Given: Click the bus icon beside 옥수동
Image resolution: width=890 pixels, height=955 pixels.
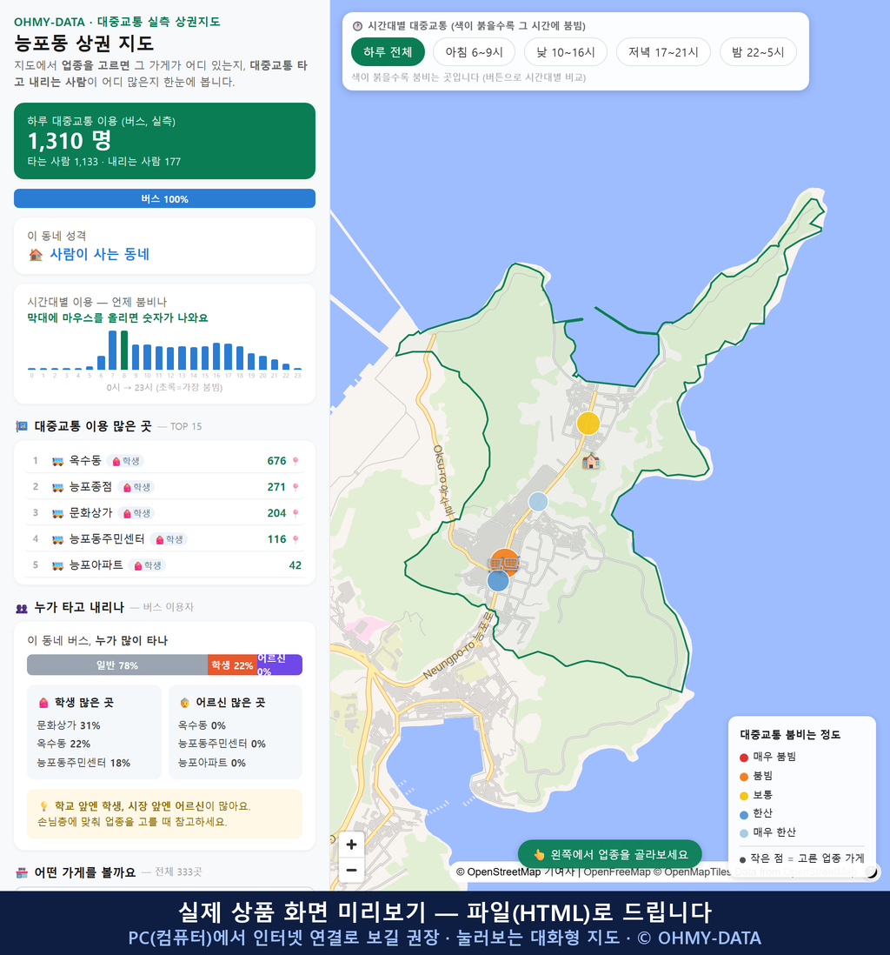Looking at the screenshot, I should [58, 461].
